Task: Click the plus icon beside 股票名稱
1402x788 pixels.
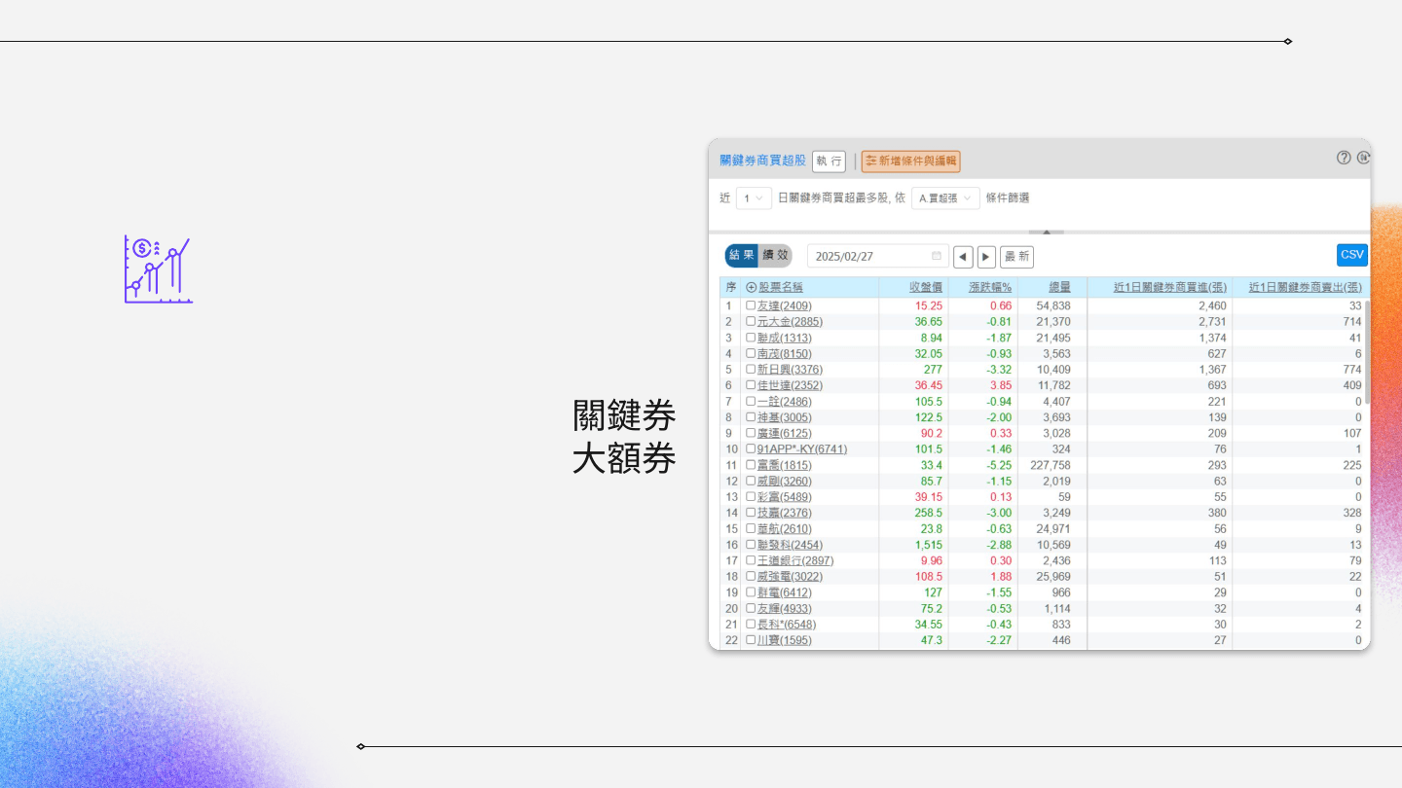Action: 751,288
